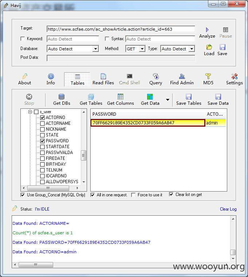This screenshot has height=277, width=248.
Task: Enable Force to use it checkbox
Action: click(133, 195)
